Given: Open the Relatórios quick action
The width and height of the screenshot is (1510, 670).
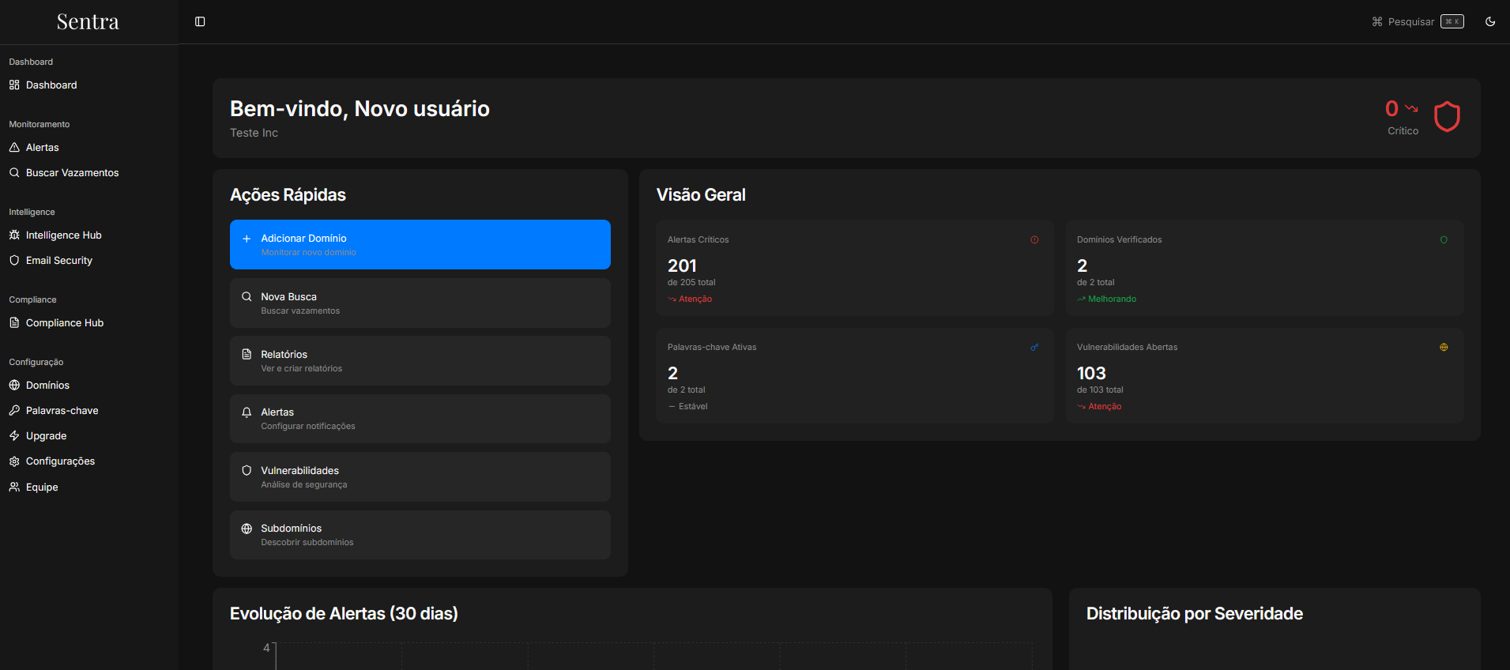Looking at the screenshot, I should [x=420, y=361].
